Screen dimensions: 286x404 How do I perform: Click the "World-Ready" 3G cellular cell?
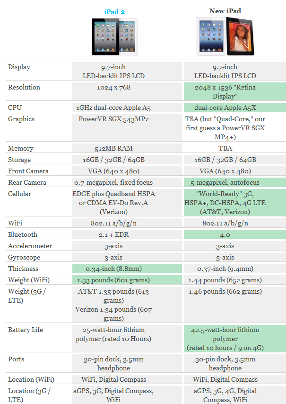pos(234,203)
